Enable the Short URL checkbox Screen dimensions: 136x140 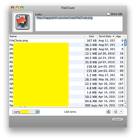pos(108,14)
